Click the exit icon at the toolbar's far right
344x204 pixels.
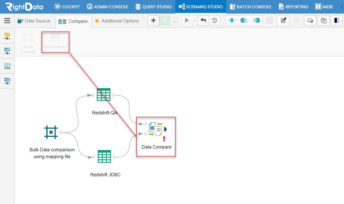coord(337,21)
